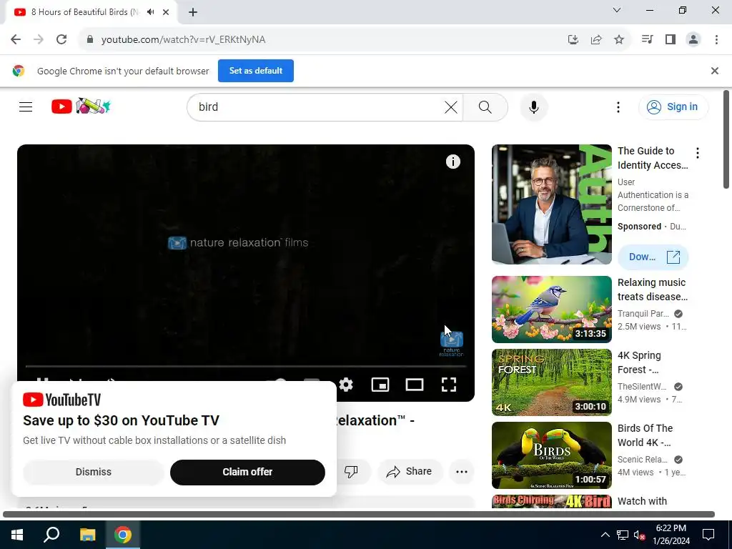Image resolution: width=732 pixels, height=549 pixels.
Task: Open the '4K Spring Forest' video title
Action: (x=639, y=362)
